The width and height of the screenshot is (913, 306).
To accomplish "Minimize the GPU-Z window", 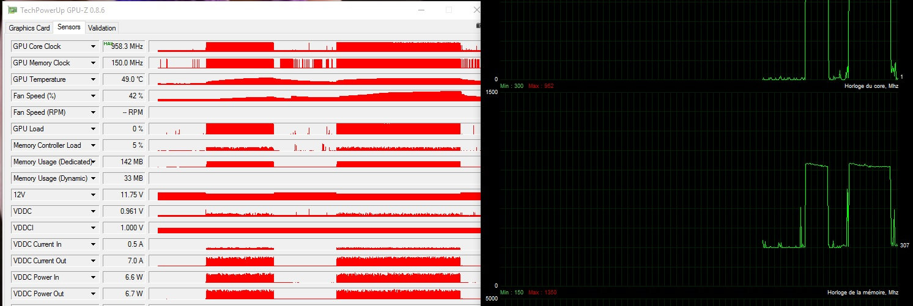I will pyautogui.click(x=421, y=10).
